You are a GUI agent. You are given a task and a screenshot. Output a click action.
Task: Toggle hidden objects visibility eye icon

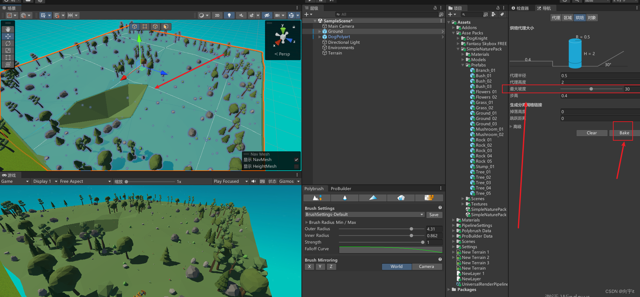(x=267, y=15)
